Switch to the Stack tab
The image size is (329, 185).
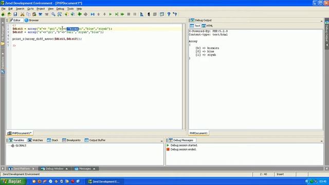click(52, 140)
